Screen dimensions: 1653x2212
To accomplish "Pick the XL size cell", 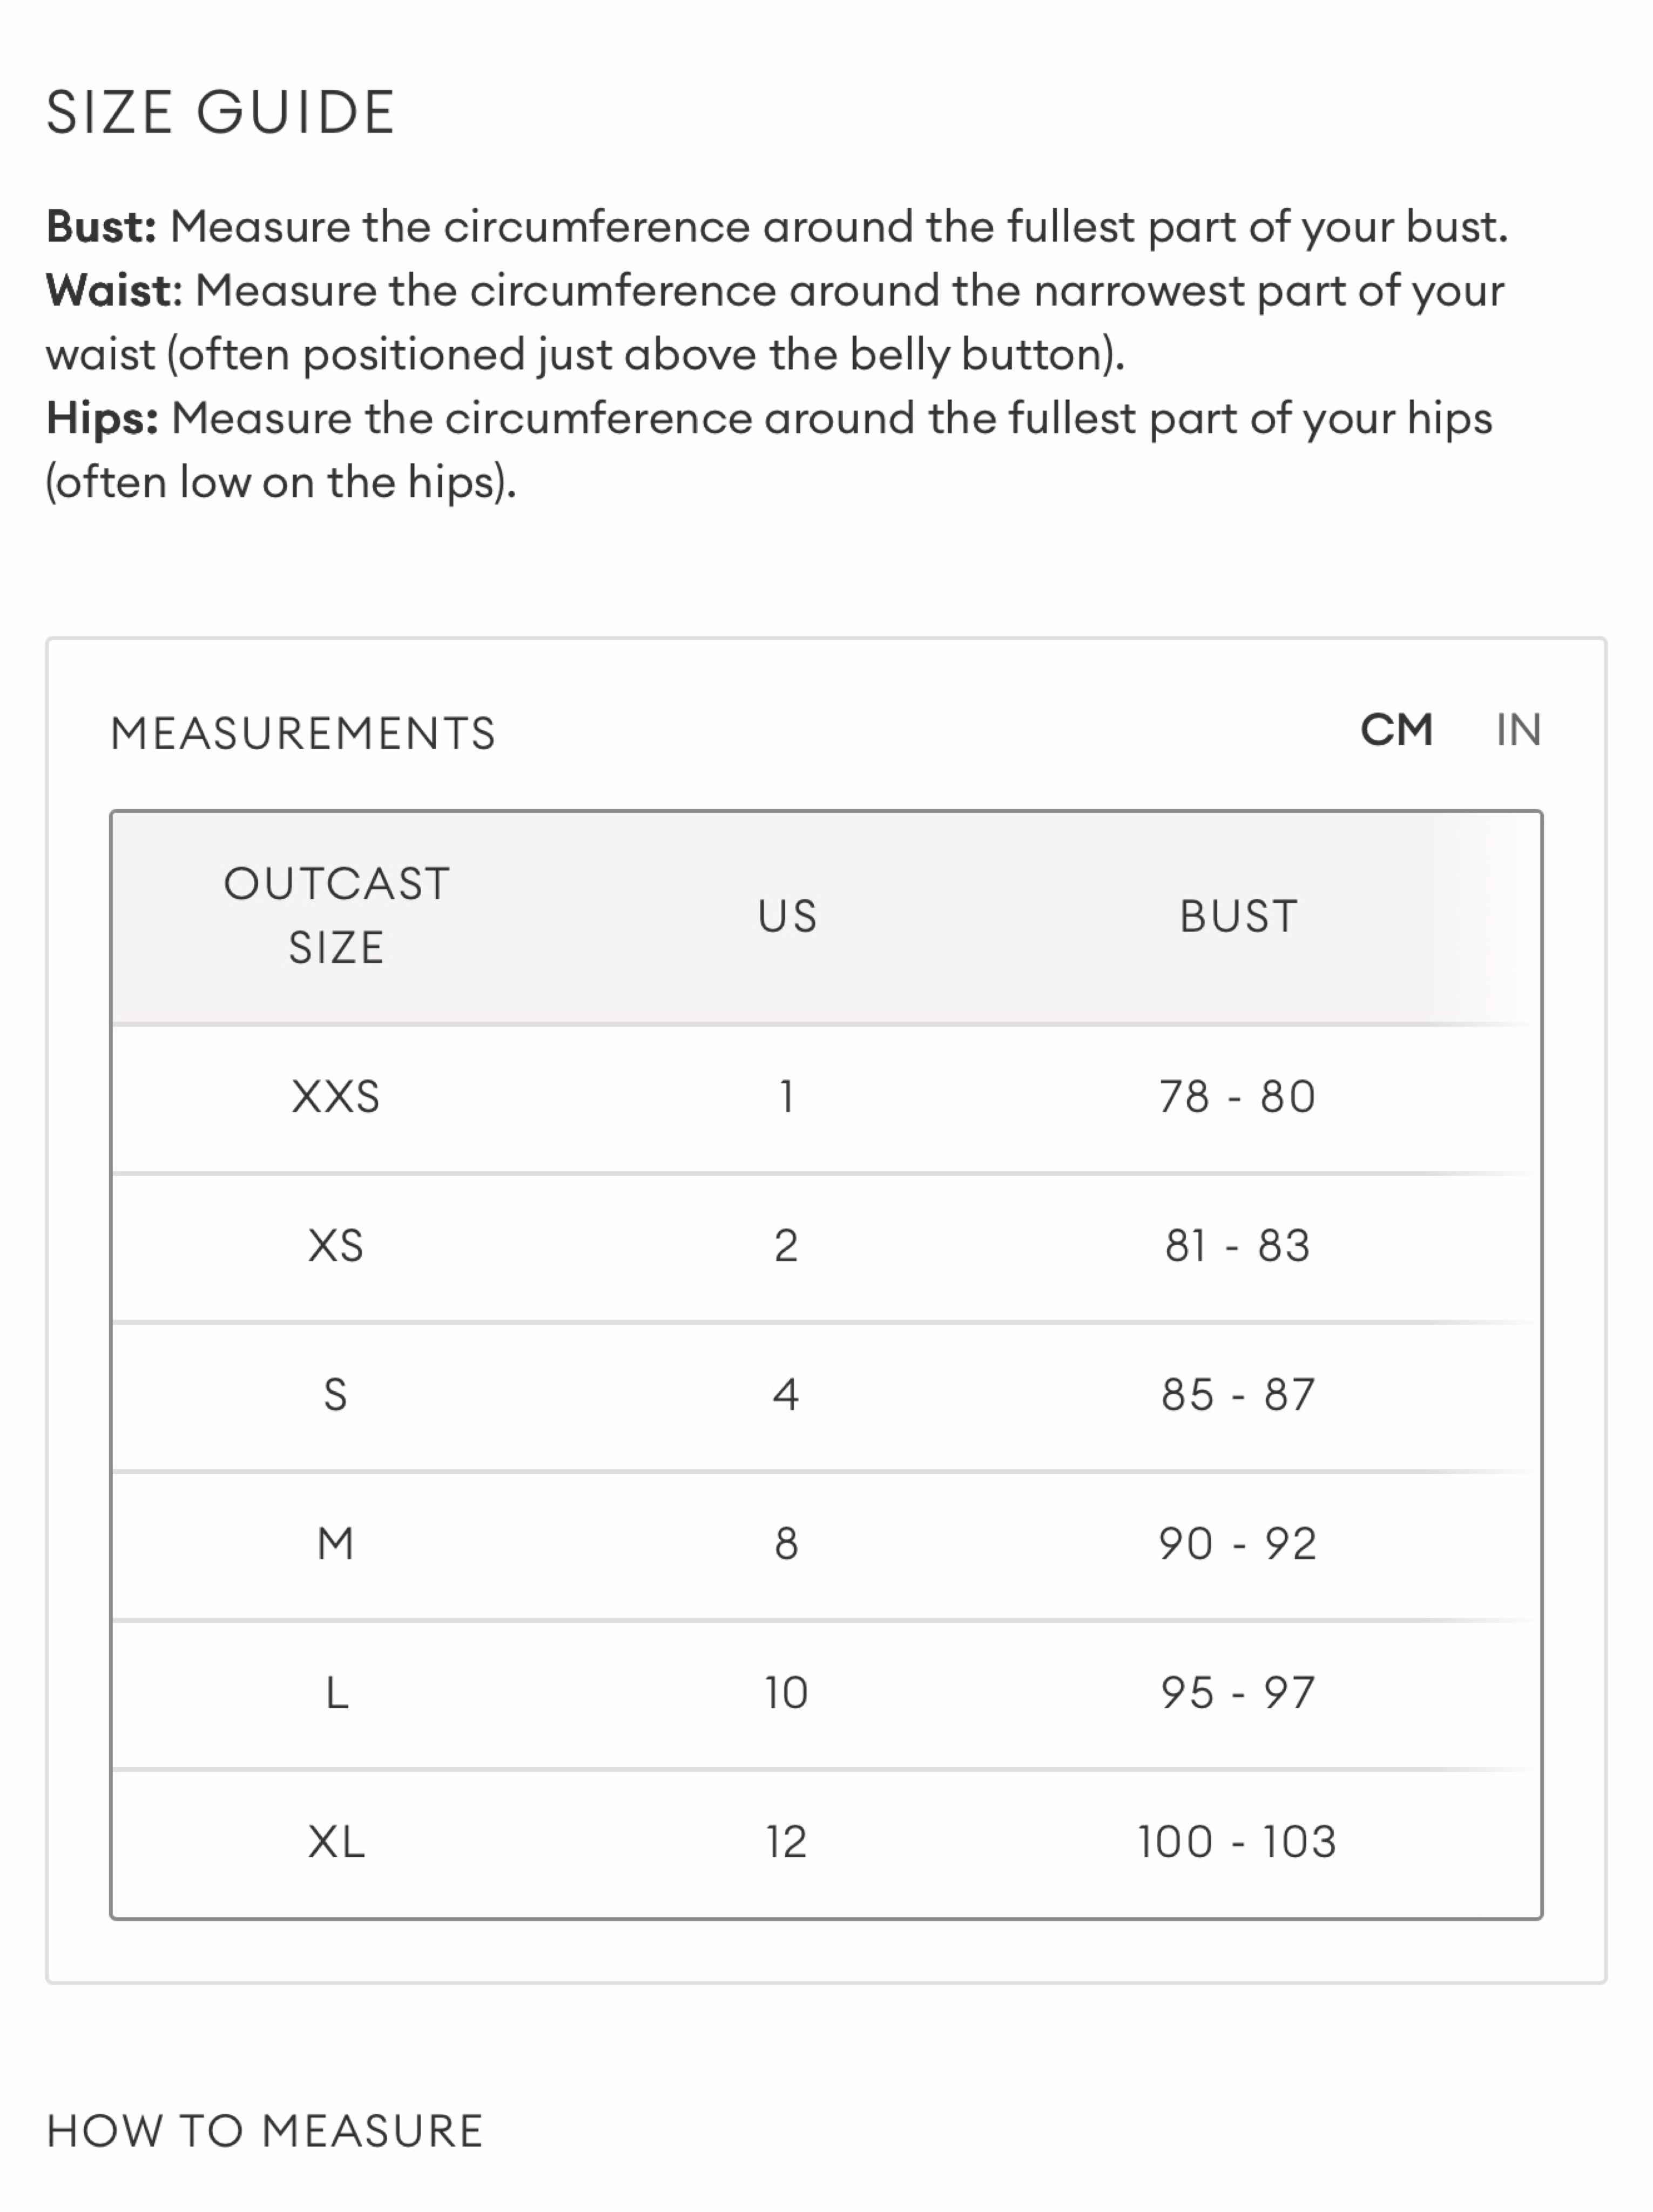I will 337,1842.
